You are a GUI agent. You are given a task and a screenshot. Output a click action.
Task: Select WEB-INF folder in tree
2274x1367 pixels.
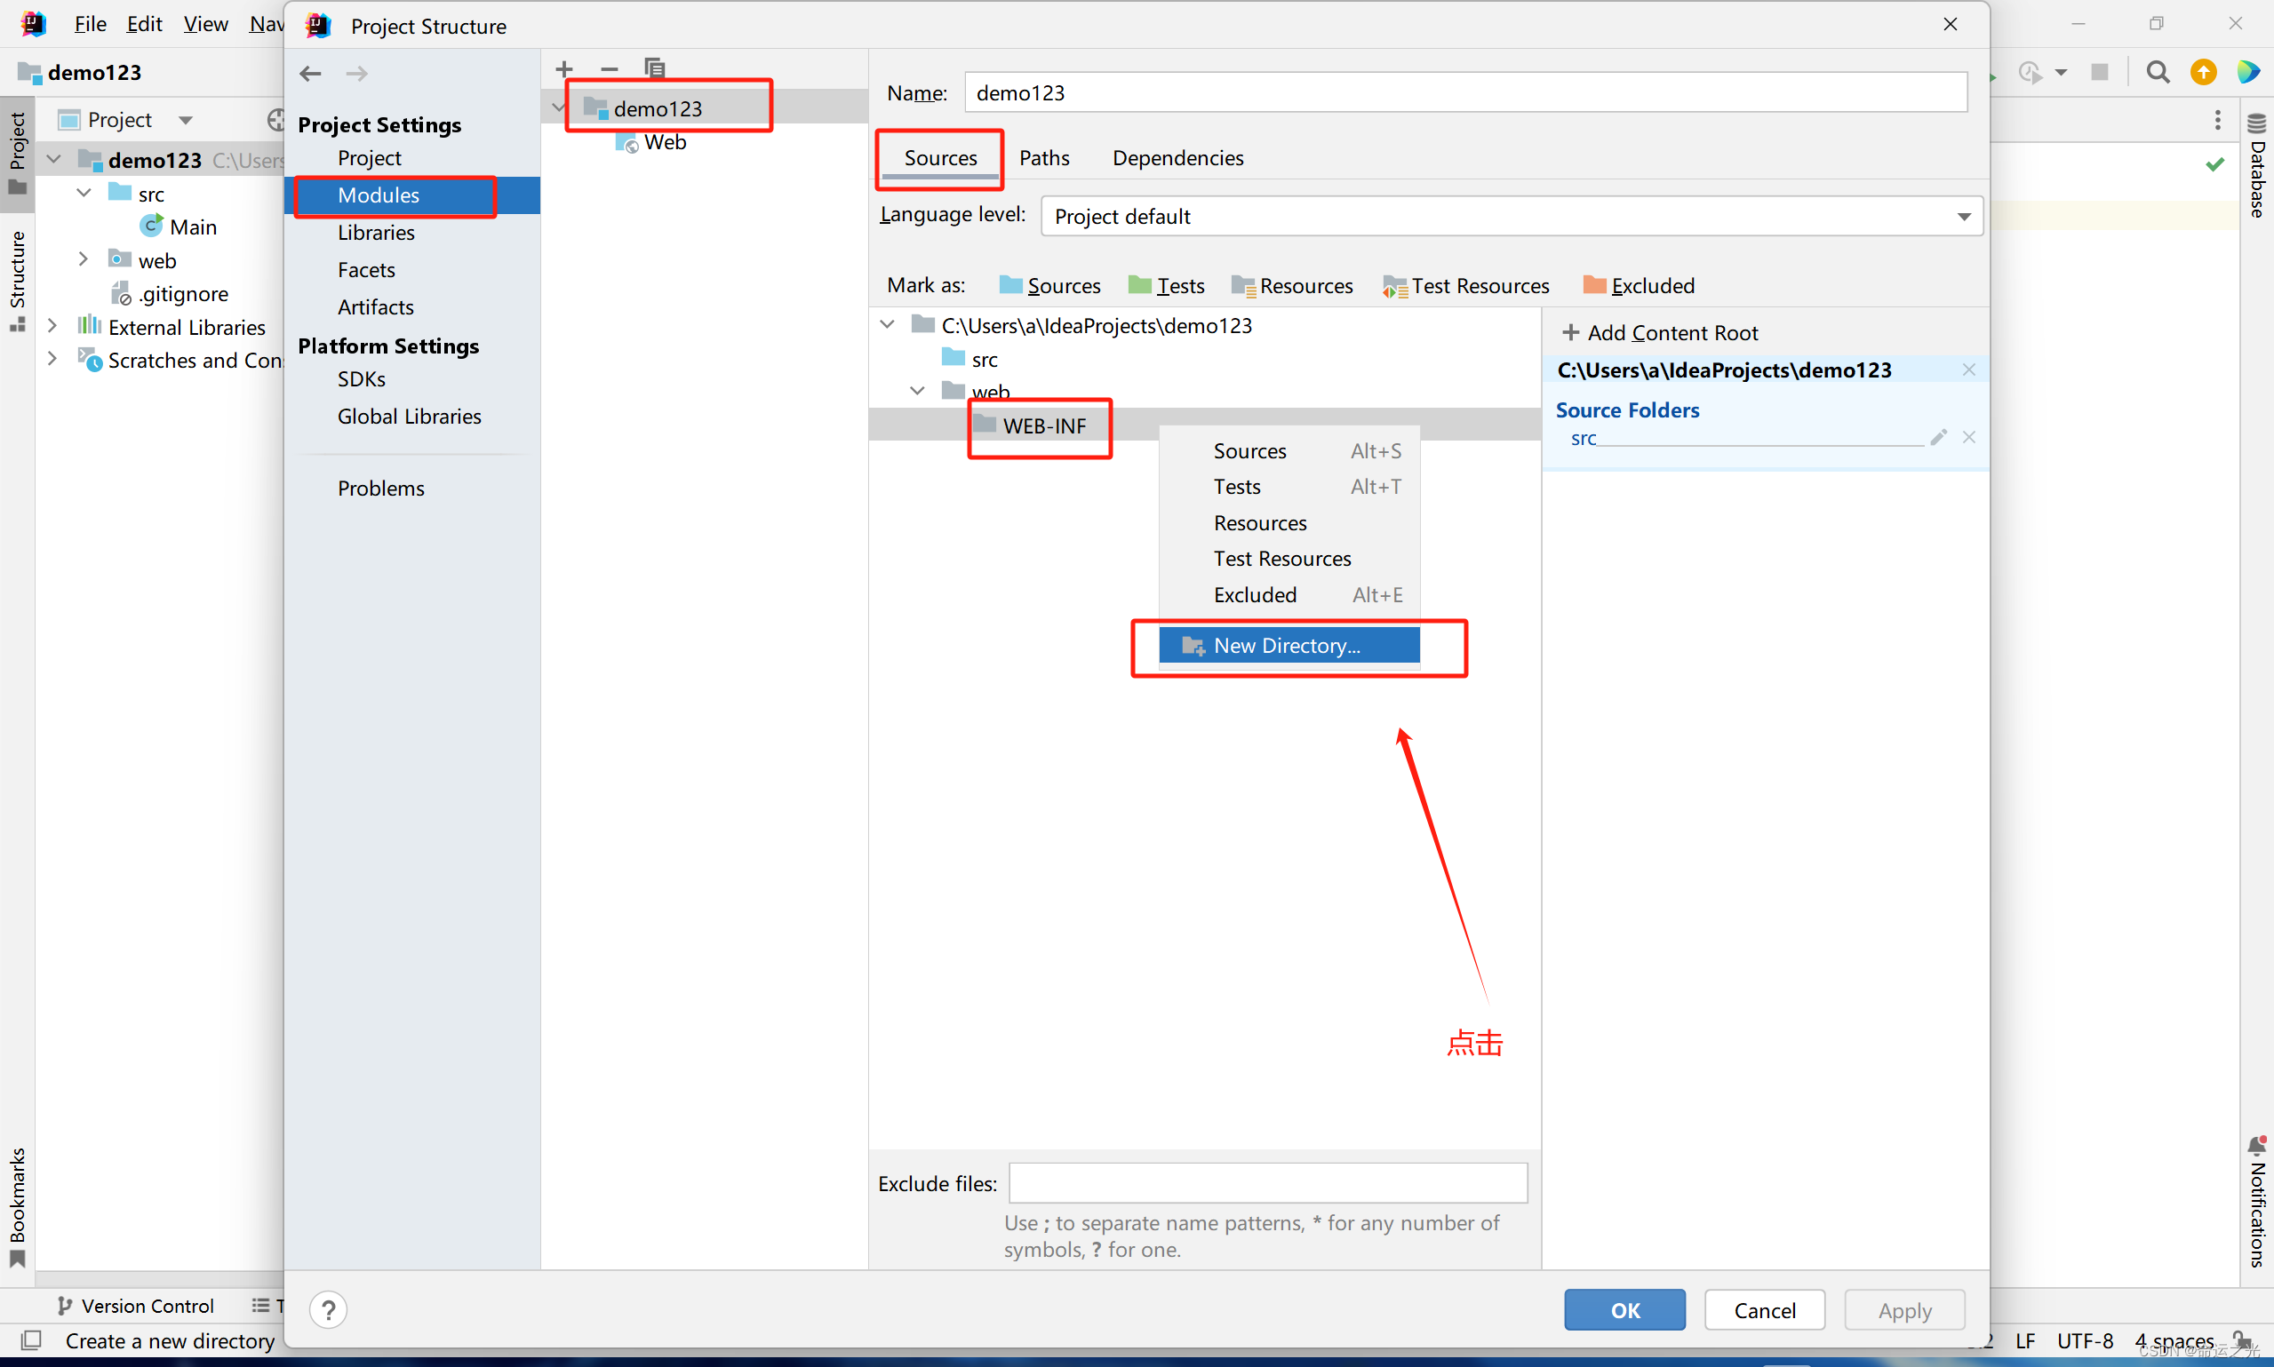[1040, 424]
